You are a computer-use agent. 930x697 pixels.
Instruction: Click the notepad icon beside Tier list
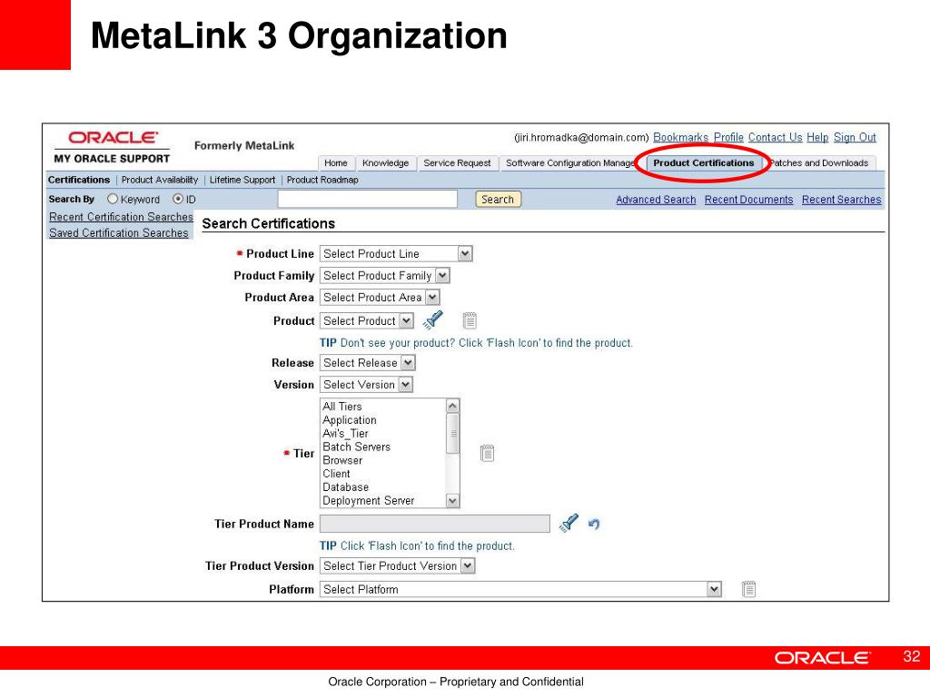pyautogui.click(x=487, y=454)
